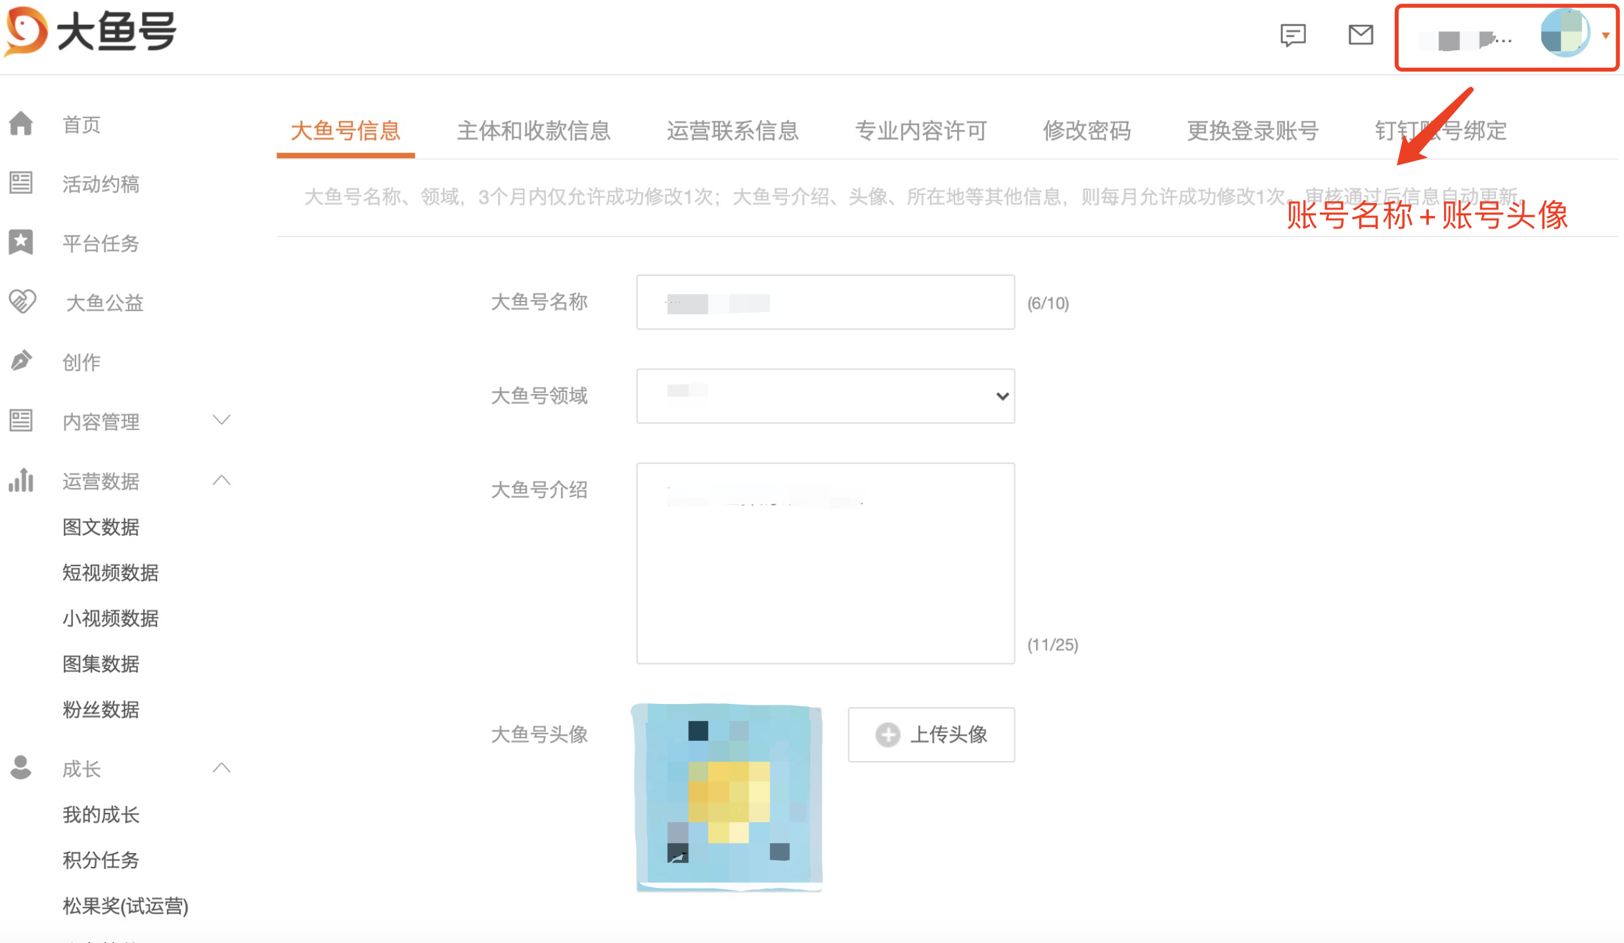Open 大鱼公益 in sidebar
1624x943 pixels.
[x=104, y=303]
